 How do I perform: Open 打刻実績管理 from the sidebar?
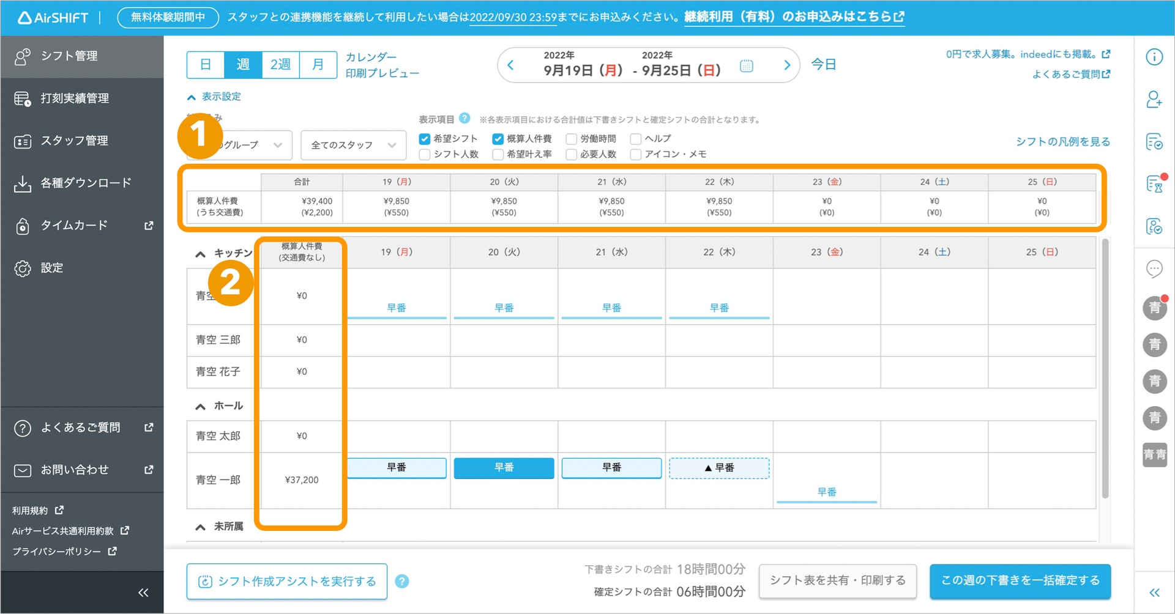tap(73, 98)
